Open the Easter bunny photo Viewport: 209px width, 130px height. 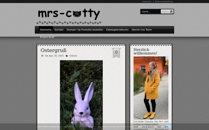click(x=81, y=95)
